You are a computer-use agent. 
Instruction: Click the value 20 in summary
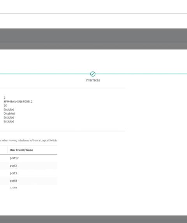coord(5,106)
